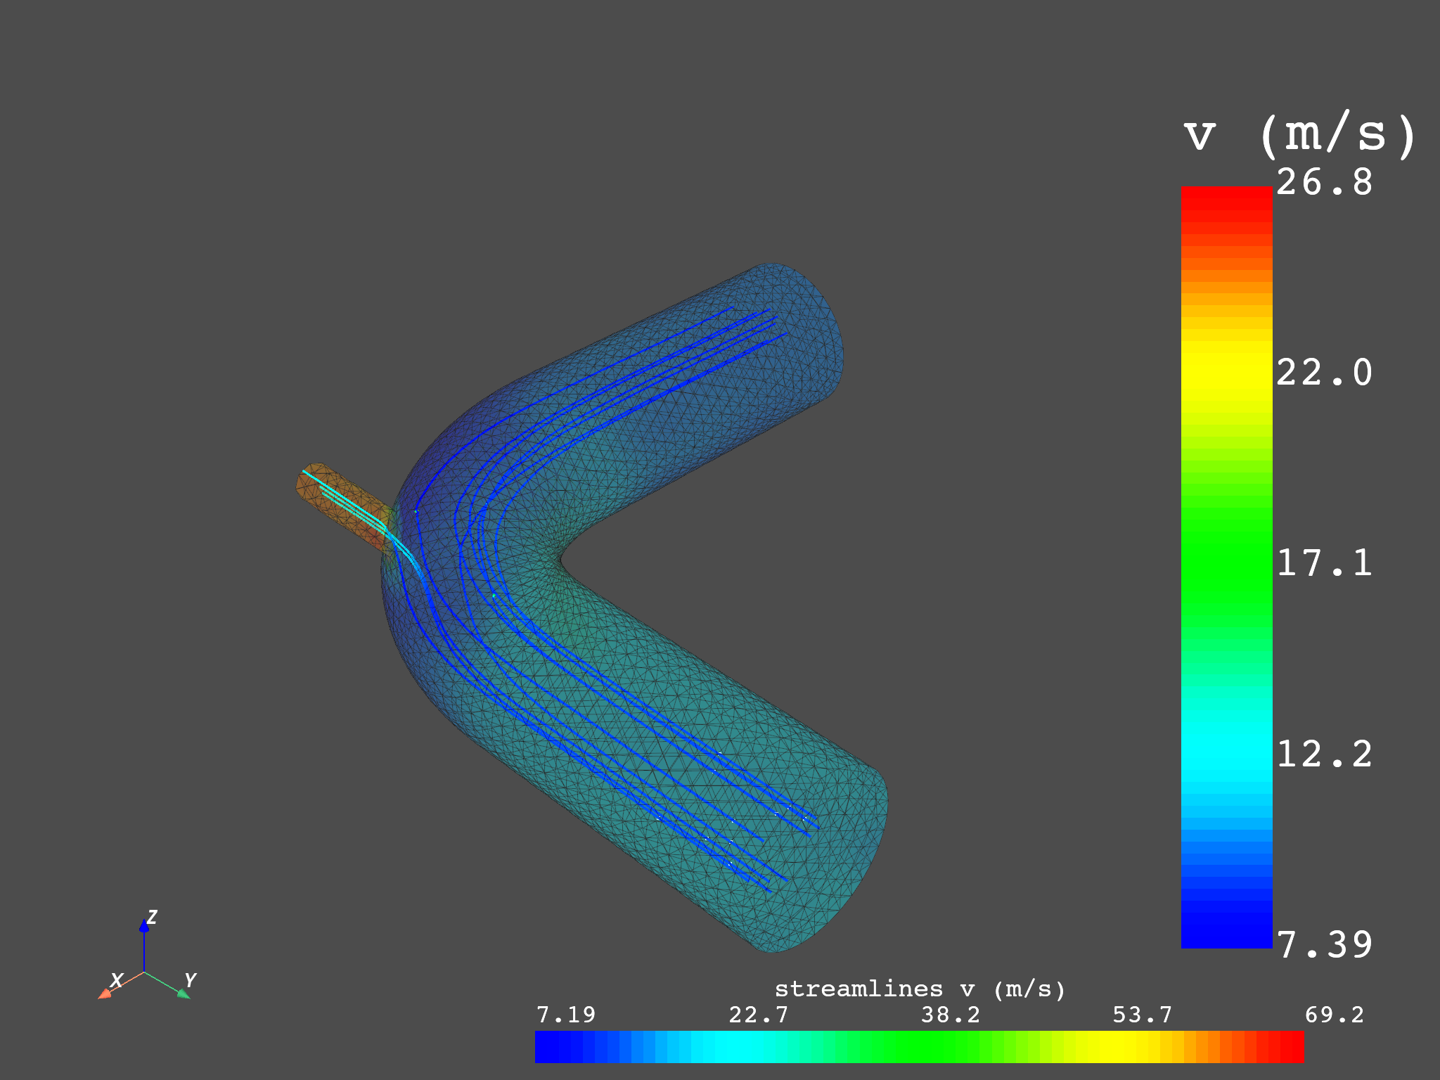The image size is (1440, 1080).
Task: Click the 'v (m/s)' legend title
Action: 1299,134
